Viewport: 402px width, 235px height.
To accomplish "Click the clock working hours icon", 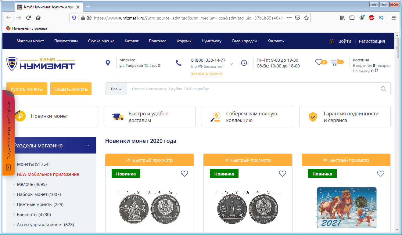I will coord(244,63).
